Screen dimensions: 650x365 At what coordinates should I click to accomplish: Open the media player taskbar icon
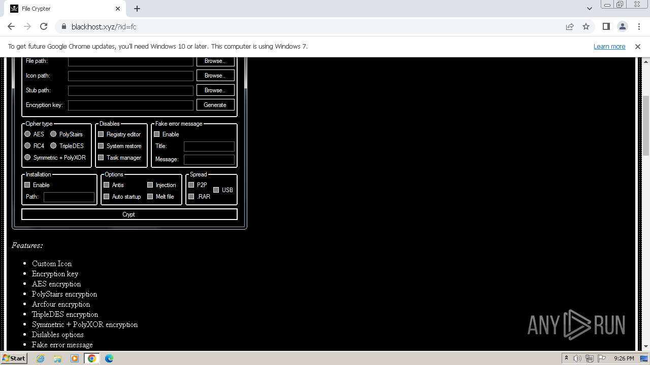click(x=75, y=358)
